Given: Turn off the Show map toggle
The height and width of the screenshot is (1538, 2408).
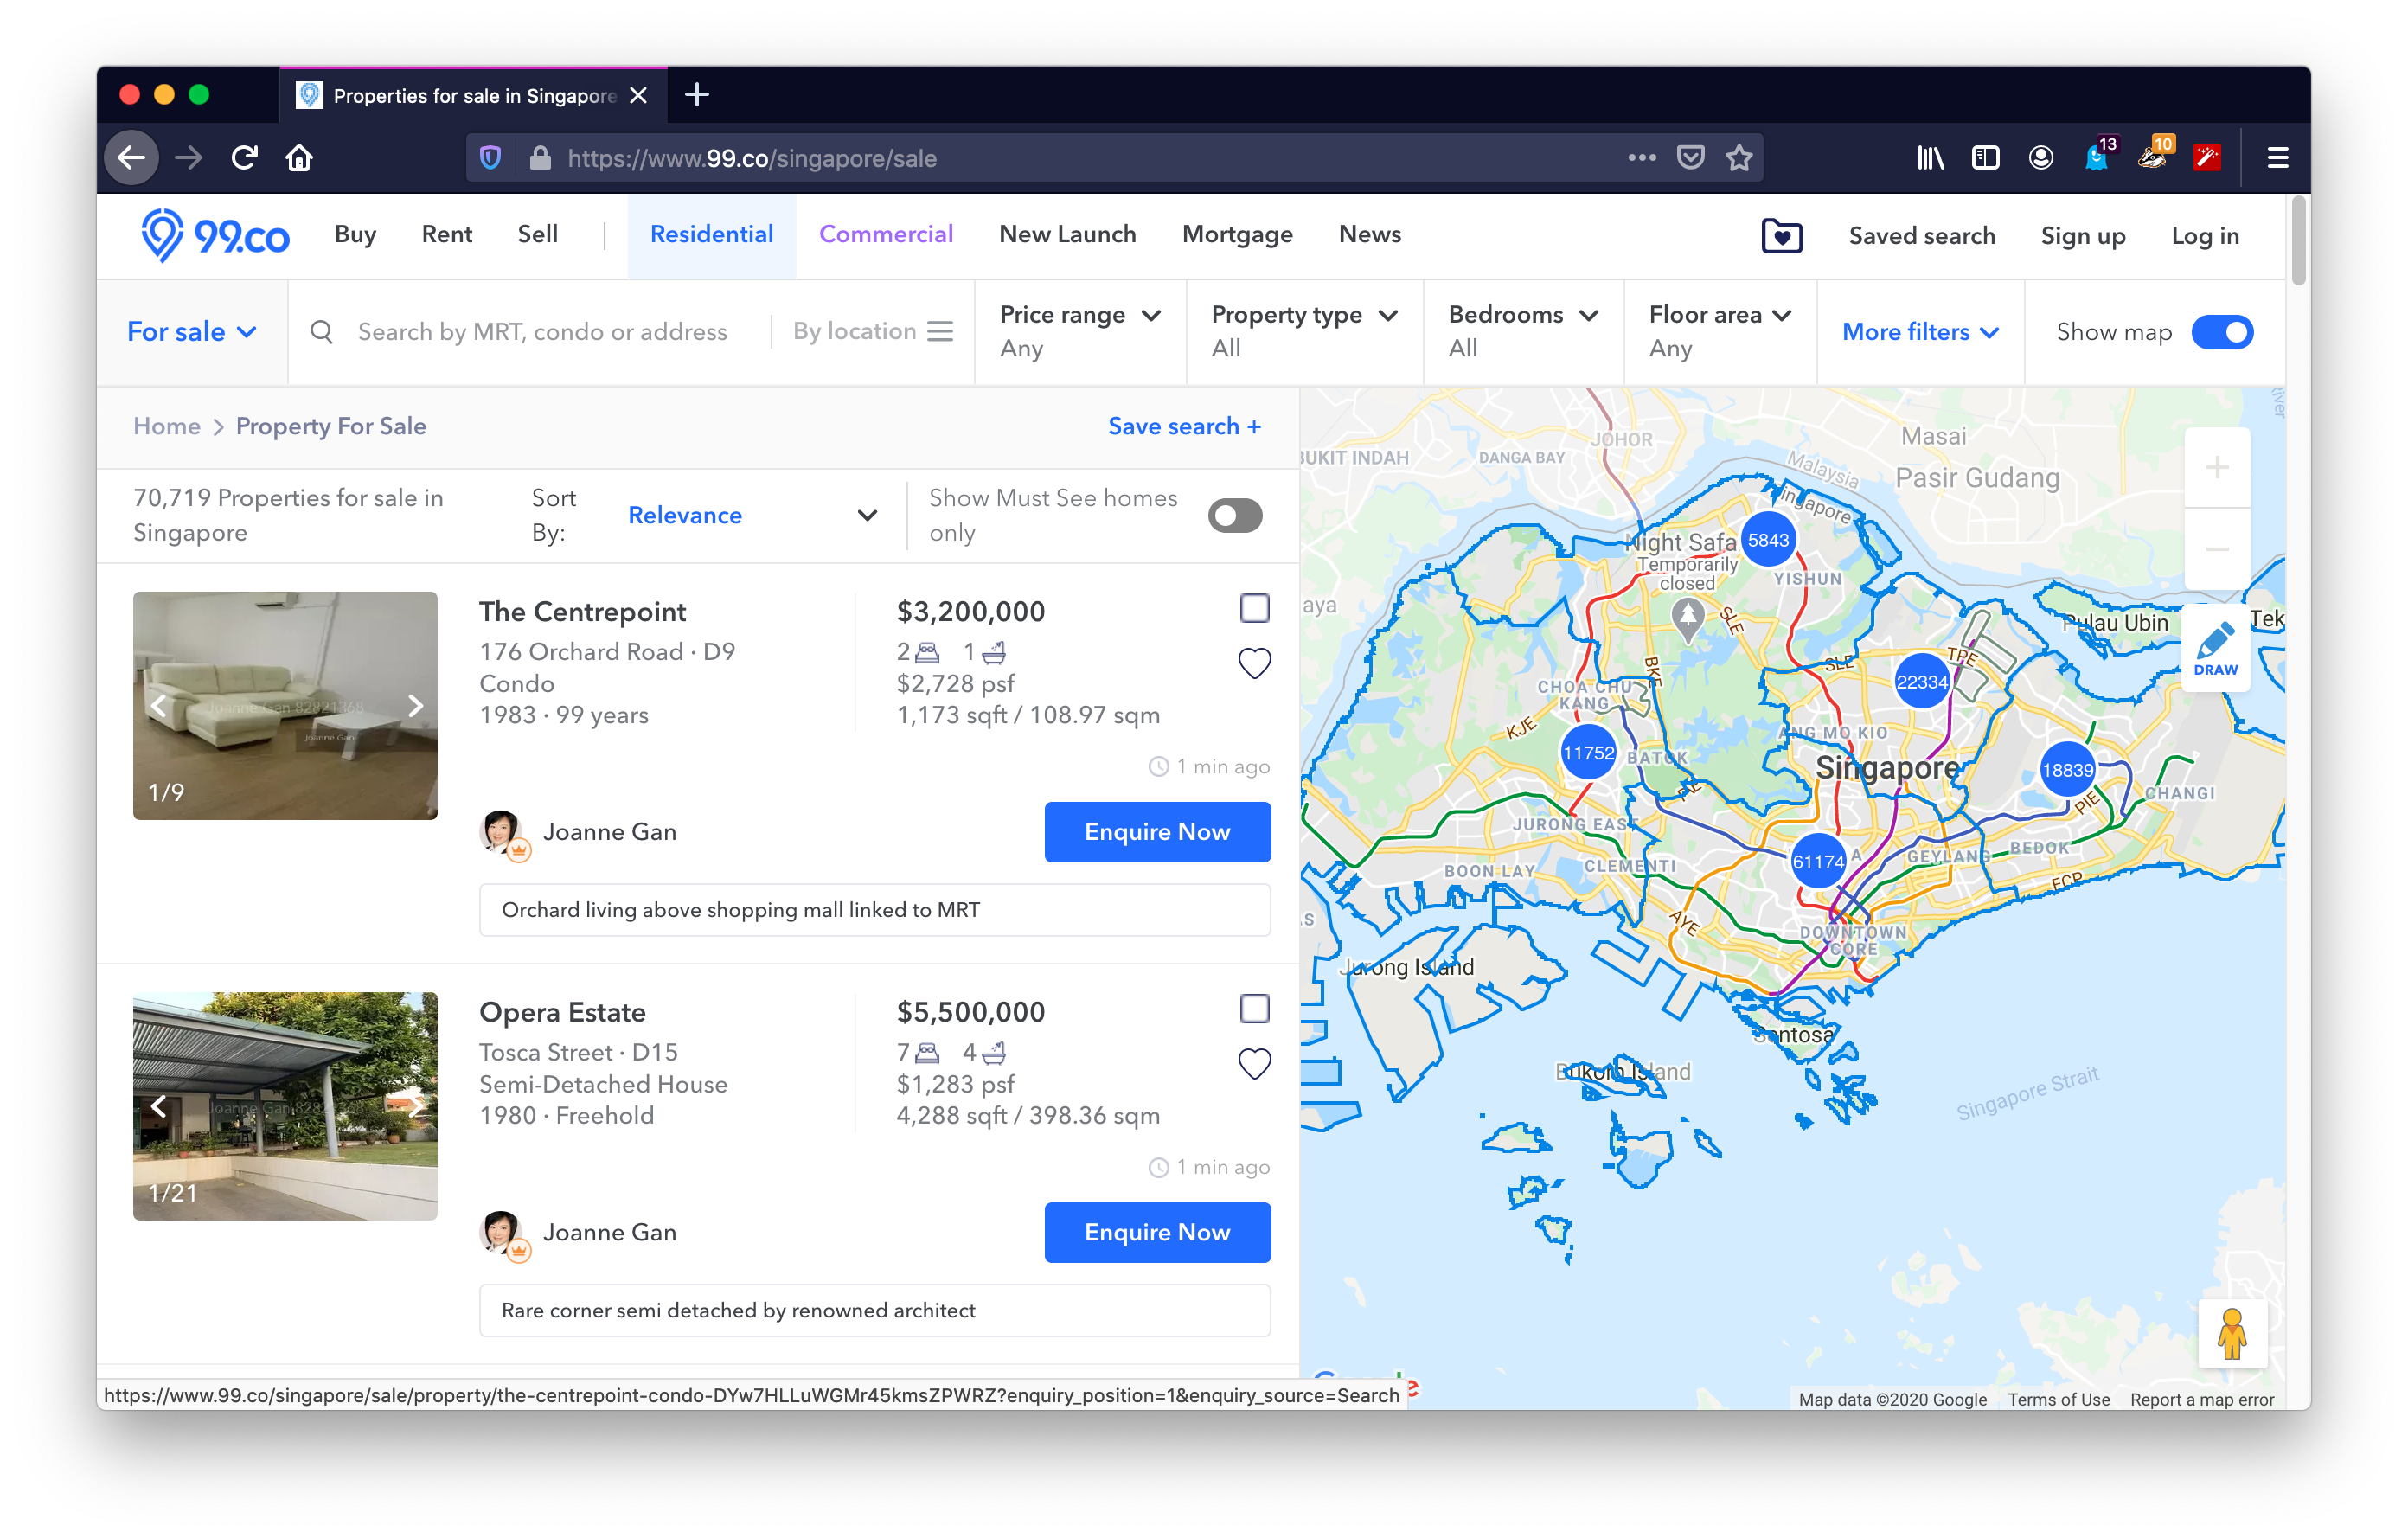Looking at the screenshot, I should click(2221, 332).
